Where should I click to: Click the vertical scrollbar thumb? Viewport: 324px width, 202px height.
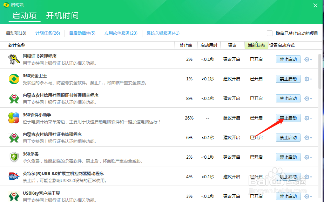[319, 71]
